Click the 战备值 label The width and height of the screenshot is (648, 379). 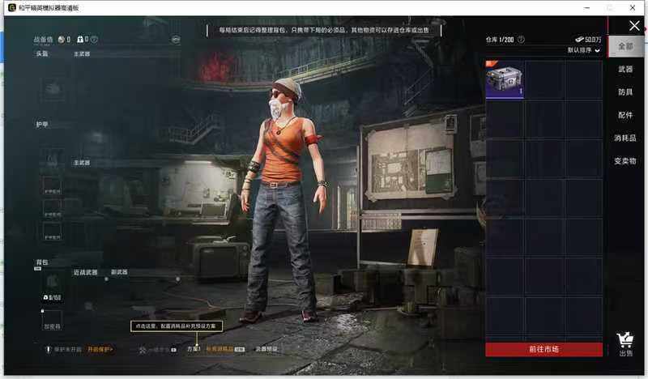coord(43,39)
